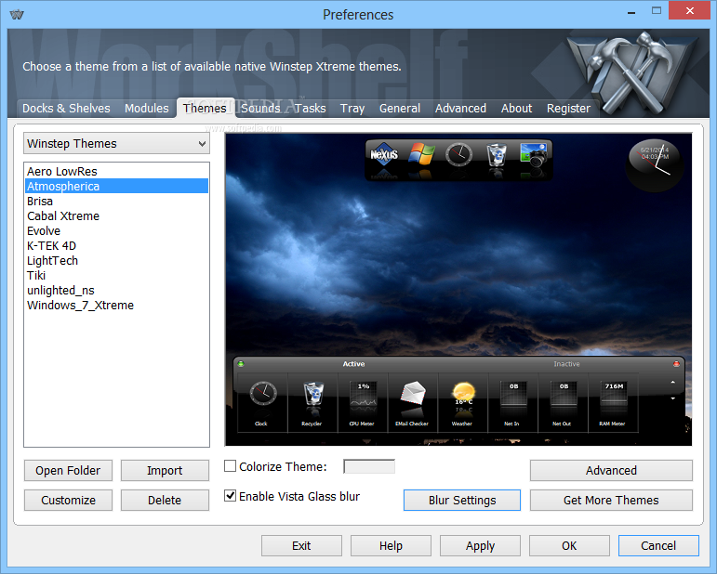Minimize the Preferences window
Screen dimensions: 717x574
coord(631,11)
